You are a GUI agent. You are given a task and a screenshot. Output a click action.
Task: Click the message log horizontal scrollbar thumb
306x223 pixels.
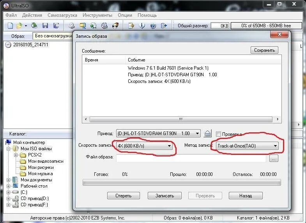[181, 119]
